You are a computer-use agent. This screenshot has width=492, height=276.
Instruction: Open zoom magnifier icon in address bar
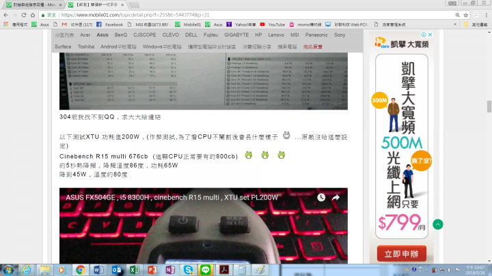click(x=457, y=15)
